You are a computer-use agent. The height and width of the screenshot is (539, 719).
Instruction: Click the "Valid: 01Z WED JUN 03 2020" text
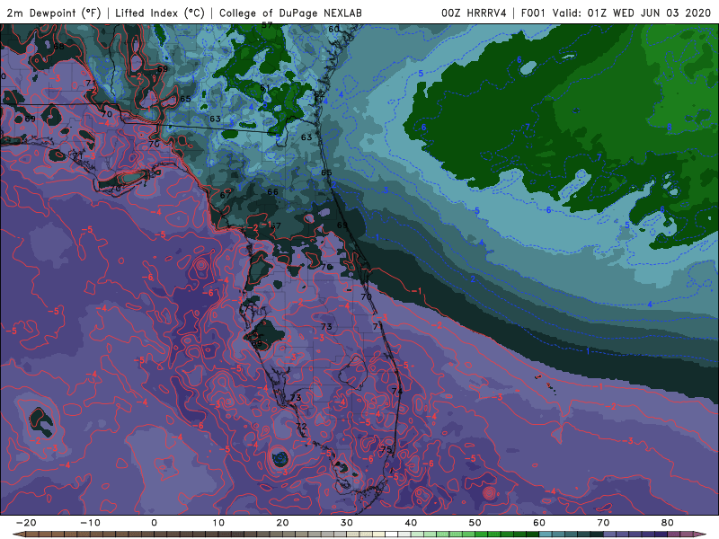coord(632,13)
